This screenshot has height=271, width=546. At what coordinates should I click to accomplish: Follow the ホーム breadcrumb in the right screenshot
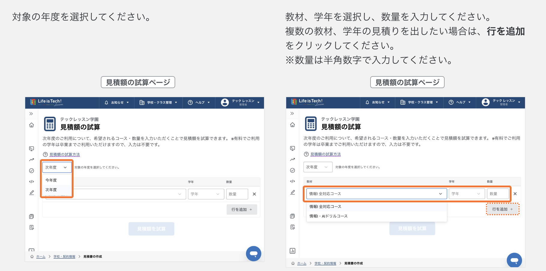tap(302, 264)
